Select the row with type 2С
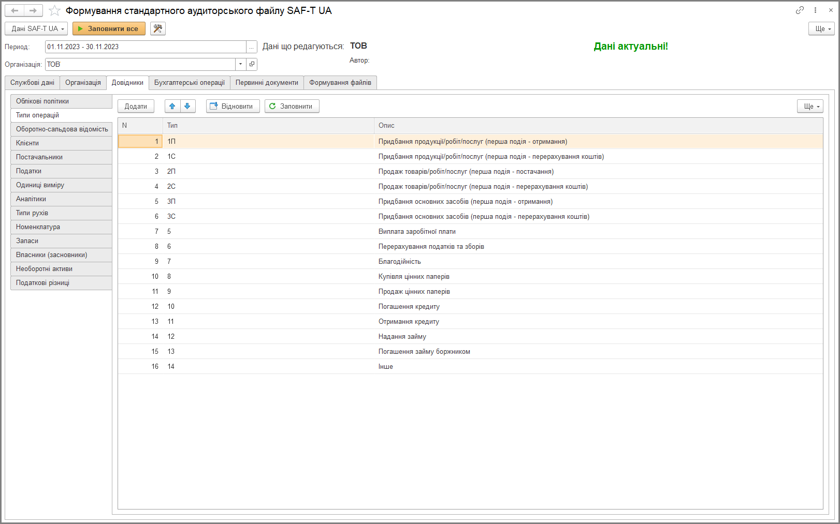 click(x=470, y=187)
